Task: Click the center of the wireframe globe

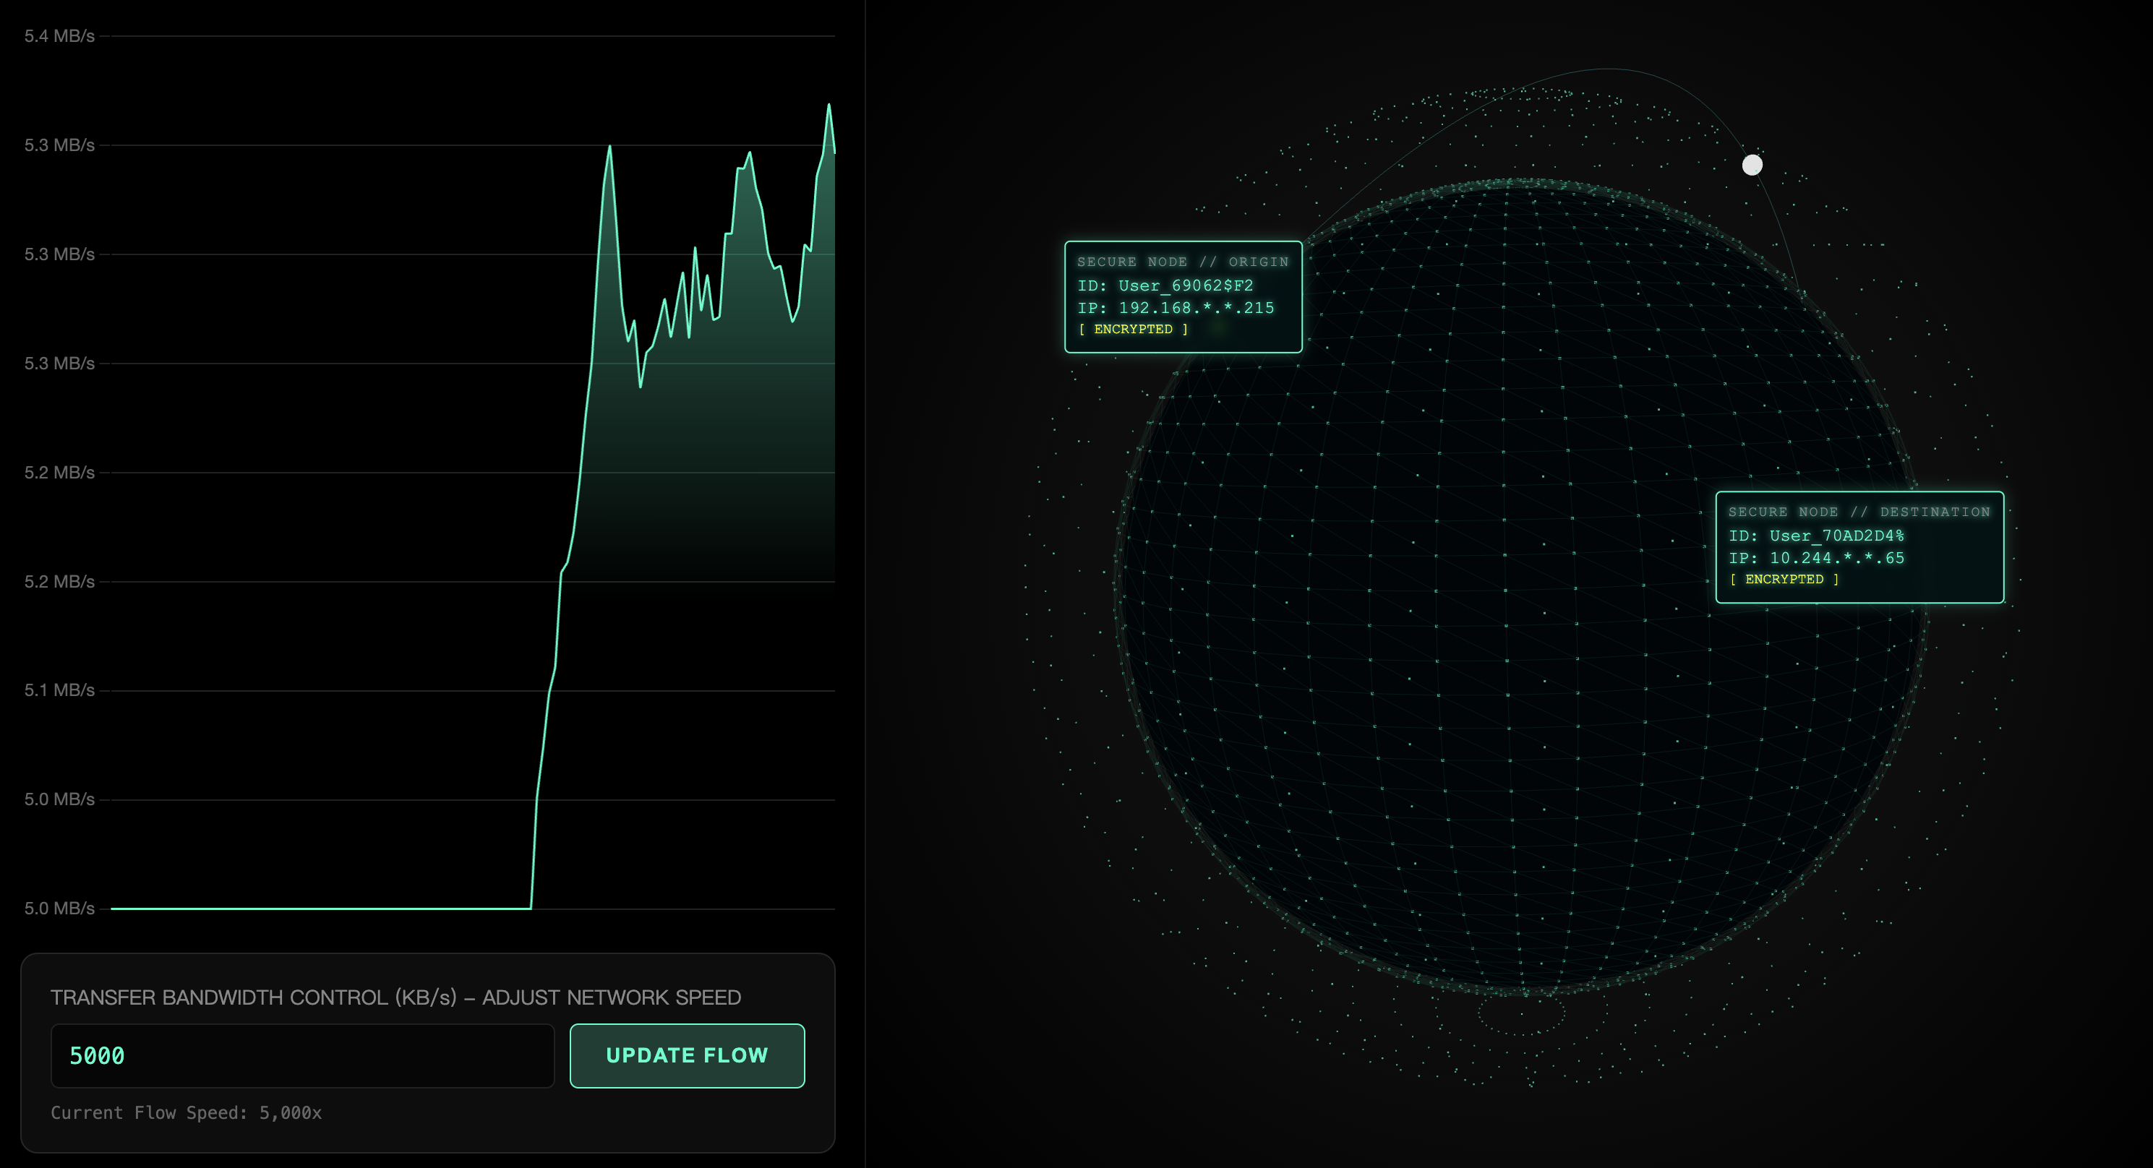Action: (x=1520, y=588)
